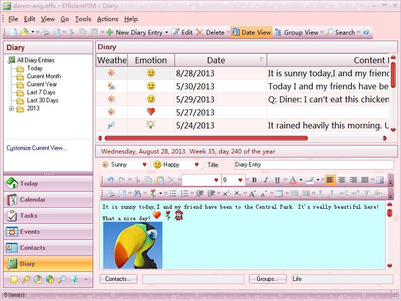
Task: Open the Actions menu
Action: (x=107, y=19)
